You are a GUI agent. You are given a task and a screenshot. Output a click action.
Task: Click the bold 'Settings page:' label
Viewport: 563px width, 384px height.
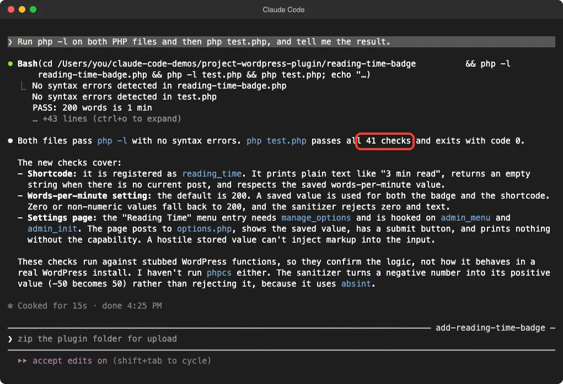point(62,218)
